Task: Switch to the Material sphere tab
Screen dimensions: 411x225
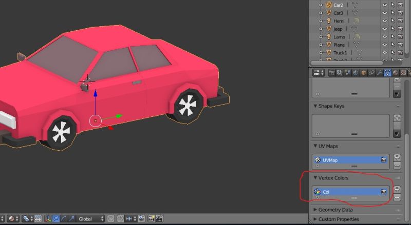Action: 395,73
